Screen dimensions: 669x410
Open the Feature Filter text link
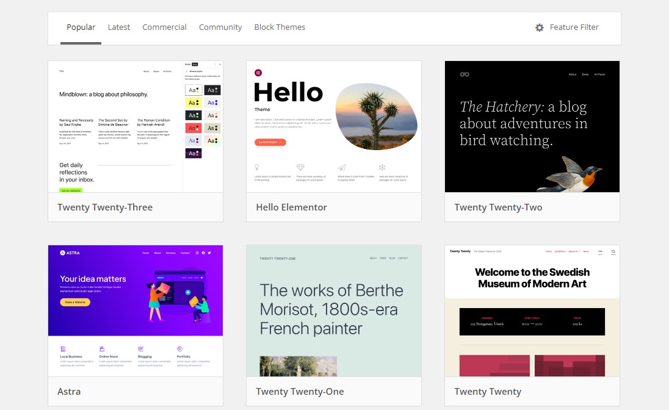[x=574, y=27]
